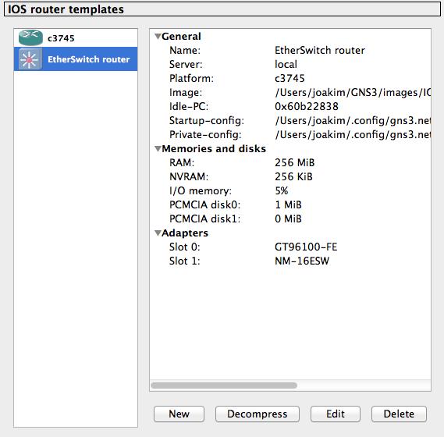This screenshot has height=437, width=444.
Task: Select the c3745 template entry
Action: 76,37
